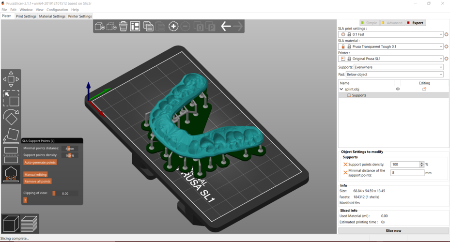Screen dimensions: 450x242
Task: Click Support points density input field
Action: (x=405, y=164)
